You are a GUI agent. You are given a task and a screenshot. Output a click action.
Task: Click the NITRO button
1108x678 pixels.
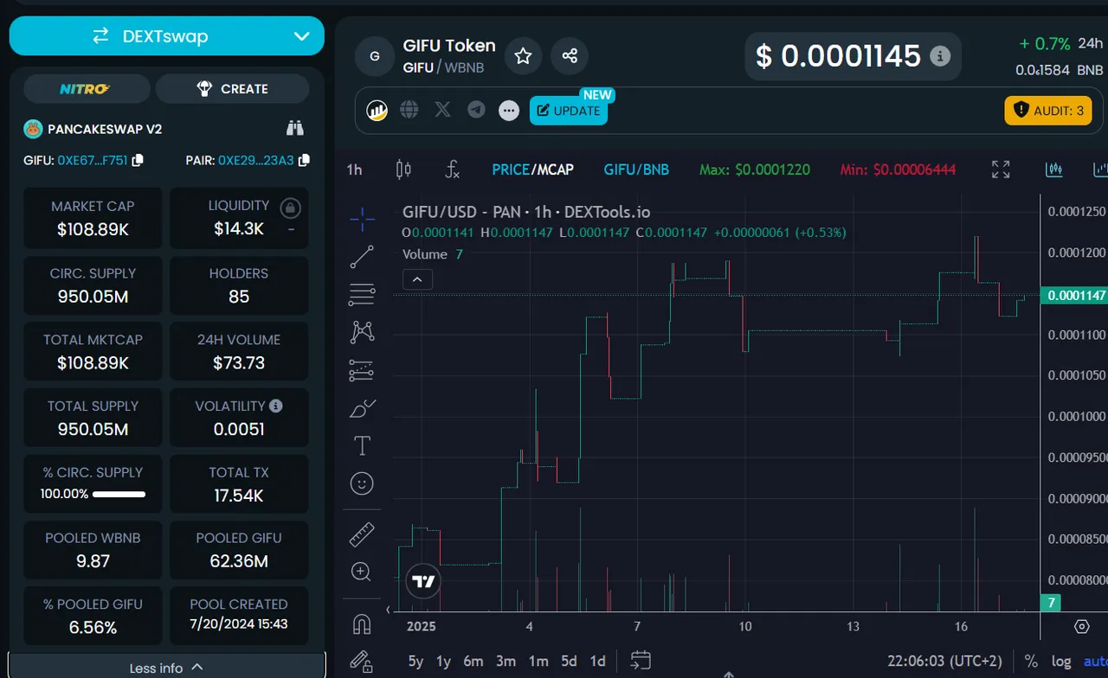coord(87,89)
